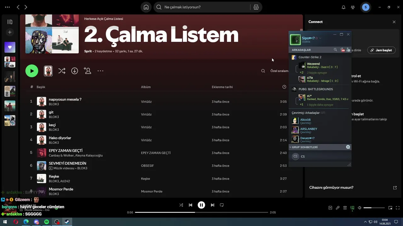
Task: Go back with the left arrow
Action: click(18, 7)
